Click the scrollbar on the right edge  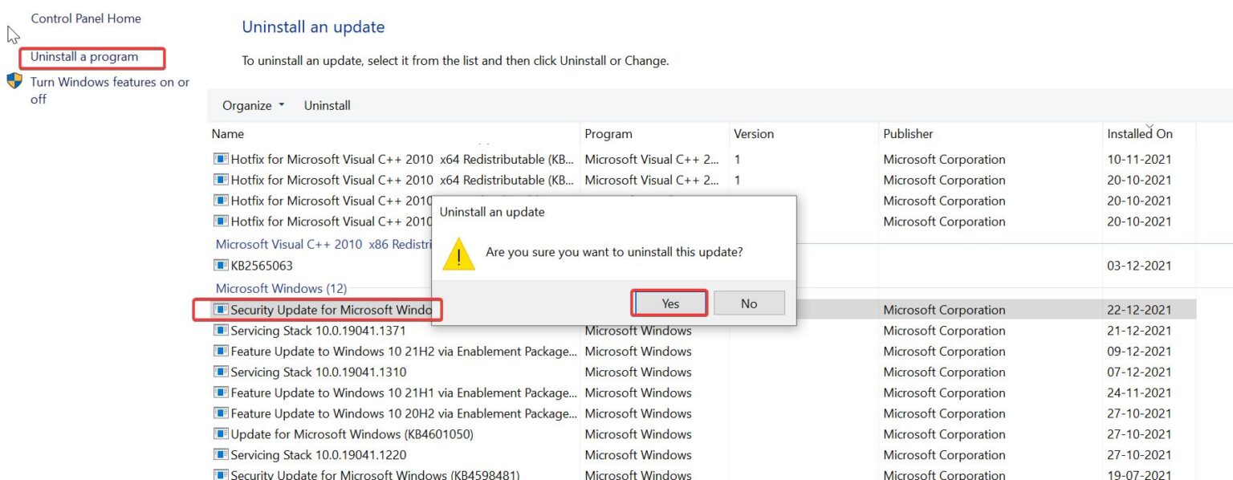coord(1228,241)
